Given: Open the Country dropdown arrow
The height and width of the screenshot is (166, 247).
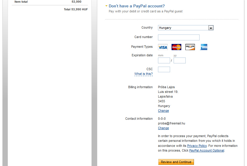Looking at the screenshot, I should [211, 28].
